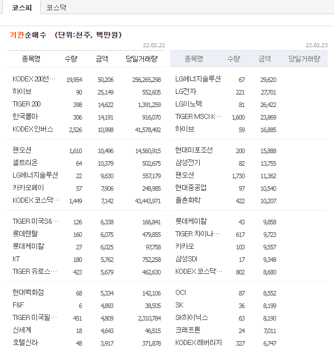Open KODEX 코스닥… link in the 22.02.23 table
Viewport: 334px width, 353px height.
tap(199, 271)
